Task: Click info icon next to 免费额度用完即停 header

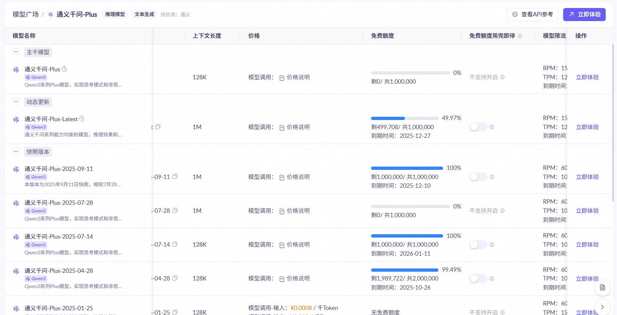Action: pos(520,36)
